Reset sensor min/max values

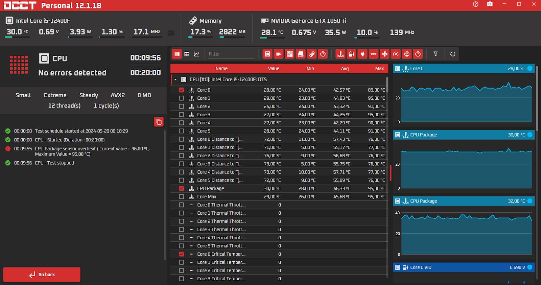(x=452, y=54)
